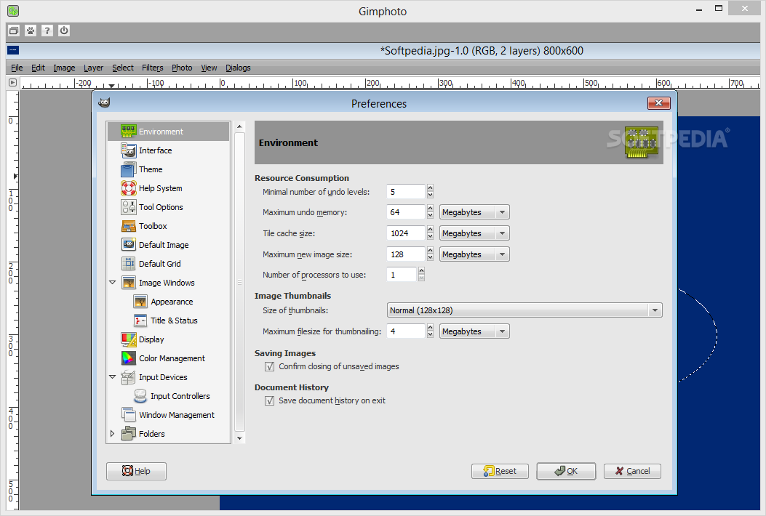
Task: Expand the Folders tree node
Action: coord(112,433)
